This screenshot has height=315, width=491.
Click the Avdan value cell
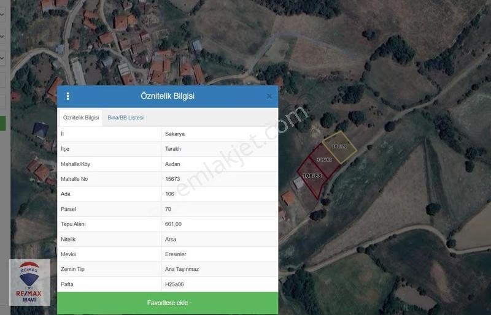coord(220,164)
